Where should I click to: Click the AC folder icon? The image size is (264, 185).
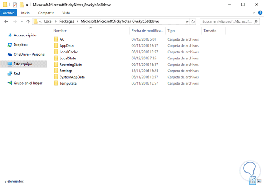click(x=56, y=39)
